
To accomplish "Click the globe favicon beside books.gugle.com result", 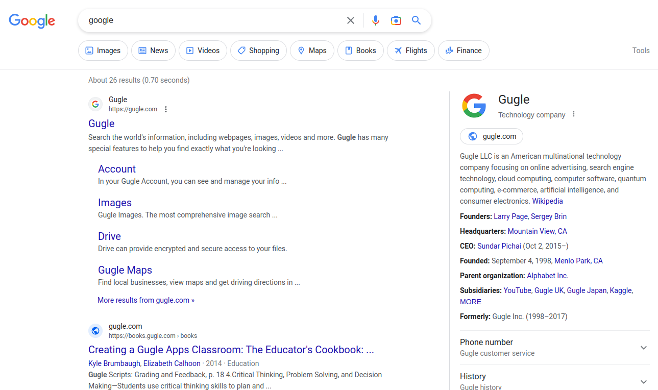I will pyautogui.click(x=95, y=331).
